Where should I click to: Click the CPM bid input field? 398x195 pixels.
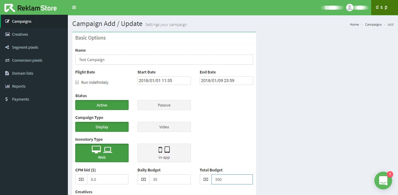point(108,179)
